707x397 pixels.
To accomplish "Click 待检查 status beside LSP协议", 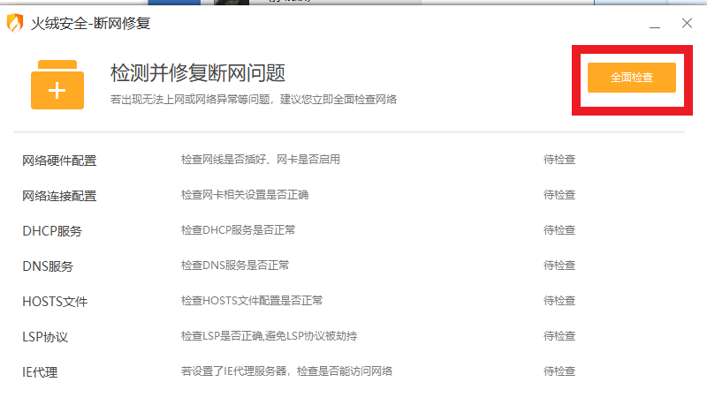I will [x=559, y=336].
